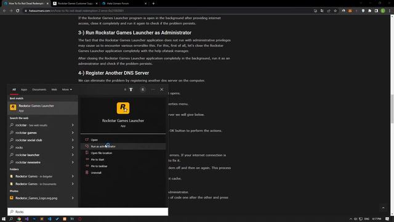Screen dimensions: 394x222
Task: Open the rewards trophy icon in search
Action: [131, 89]
